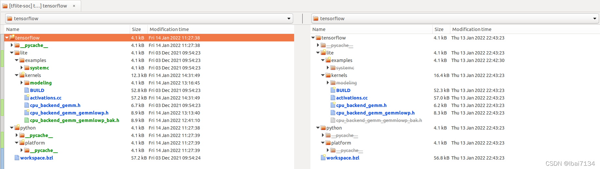The width and height of the screenshot is (600, 169).
Task: Click the __pycache__ folder icon under left tensorflow
Action: pyautogui.click(x=17, y=45)
